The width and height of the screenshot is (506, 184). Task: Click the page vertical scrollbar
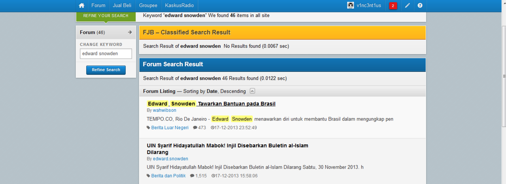[x=503, y=75]
